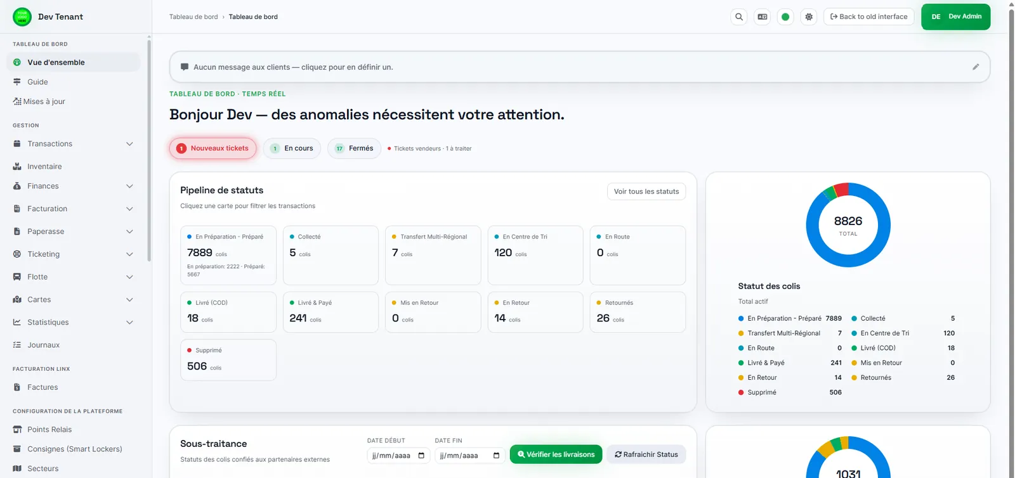Expand the Transactions menu chevron
Viewport: 1015px width, 478px height.
129,144
